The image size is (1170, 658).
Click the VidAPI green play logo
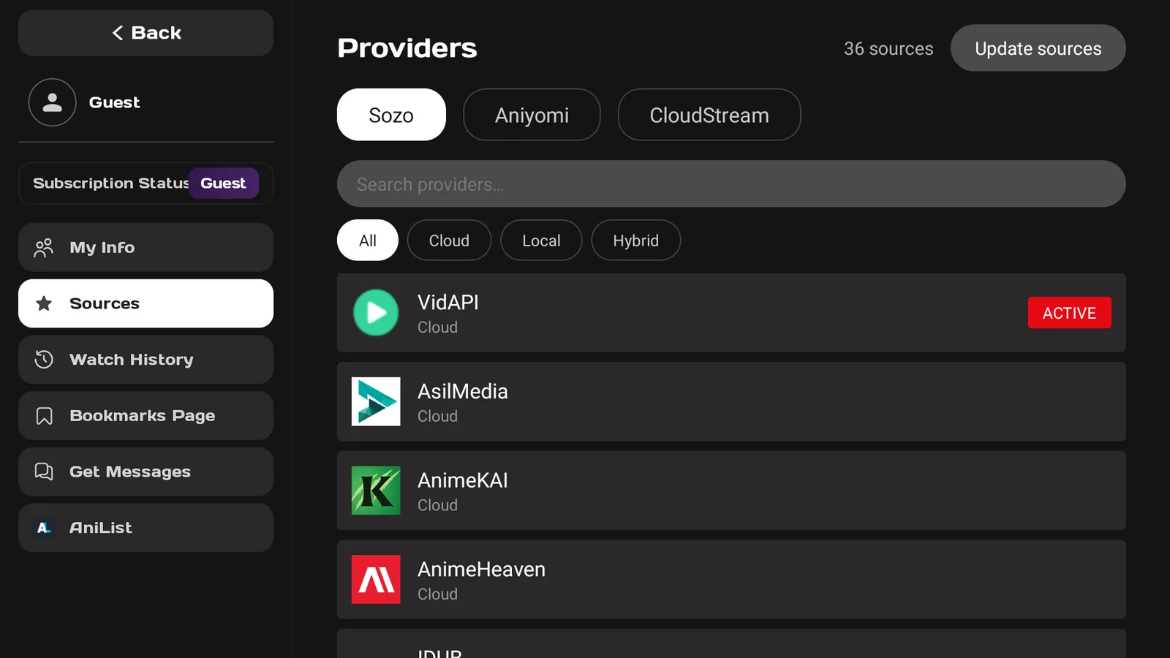pyautogui.click(x=376, y=313)
